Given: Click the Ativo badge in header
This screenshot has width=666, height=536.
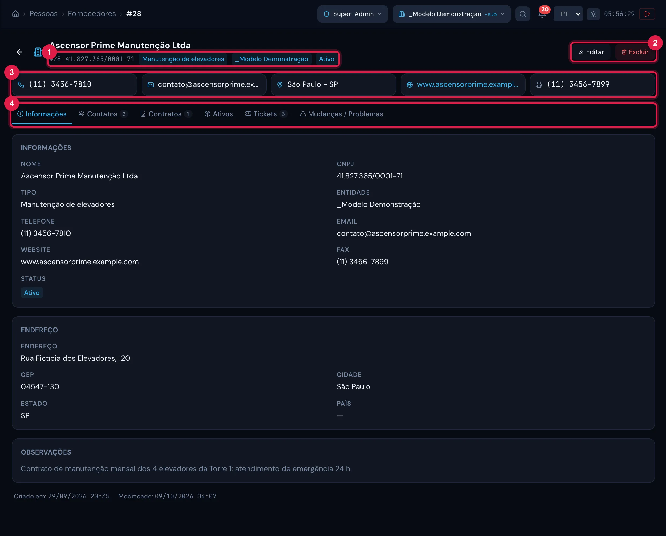Looking at the screenshot, I should tap(327, 59).
